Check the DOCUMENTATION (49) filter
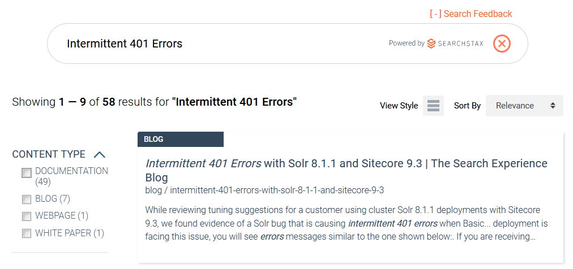 coord(27,173)
